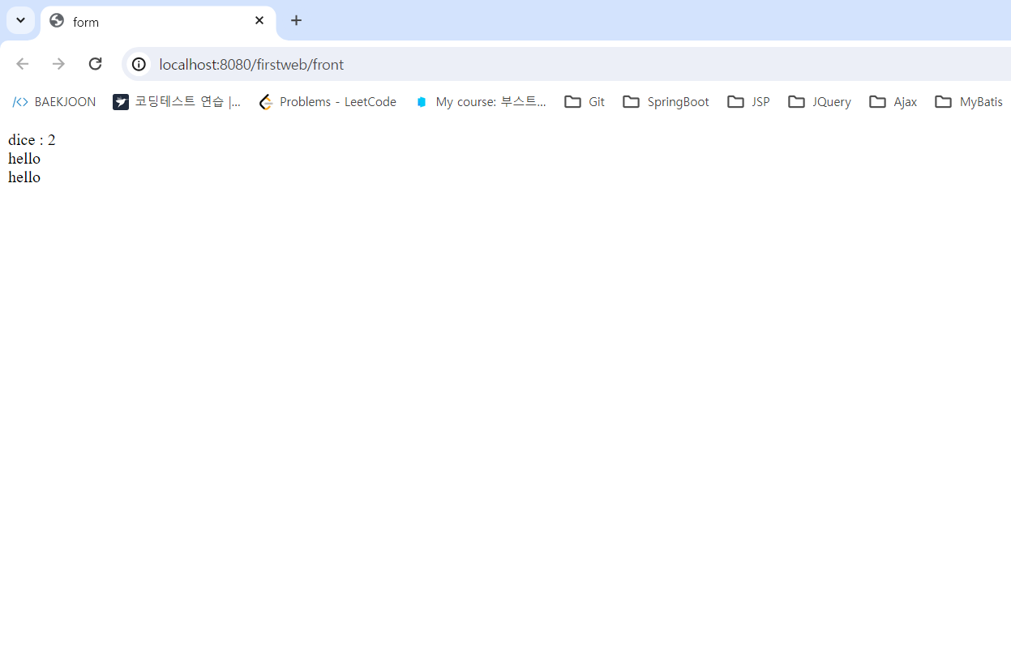Screen dimensions: 1011x669
Task: Open the Ajax bookmarks folder
Action: click(893, 102)
